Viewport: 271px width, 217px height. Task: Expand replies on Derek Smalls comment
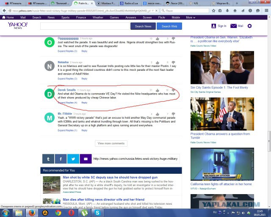(67, 103)
